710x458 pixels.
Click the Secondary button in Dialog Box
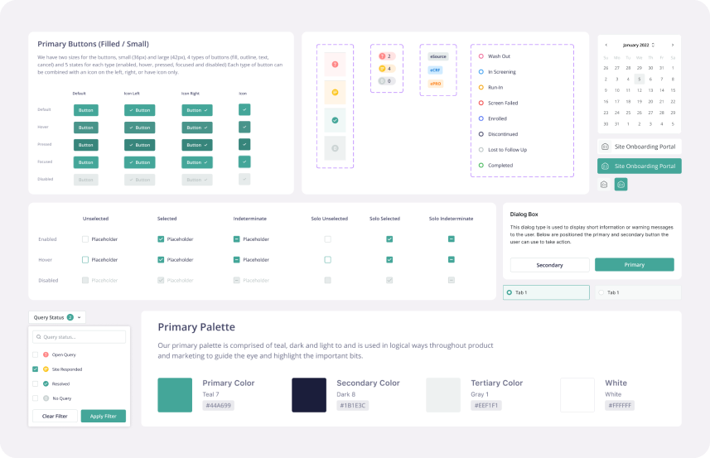pos(549,265)
